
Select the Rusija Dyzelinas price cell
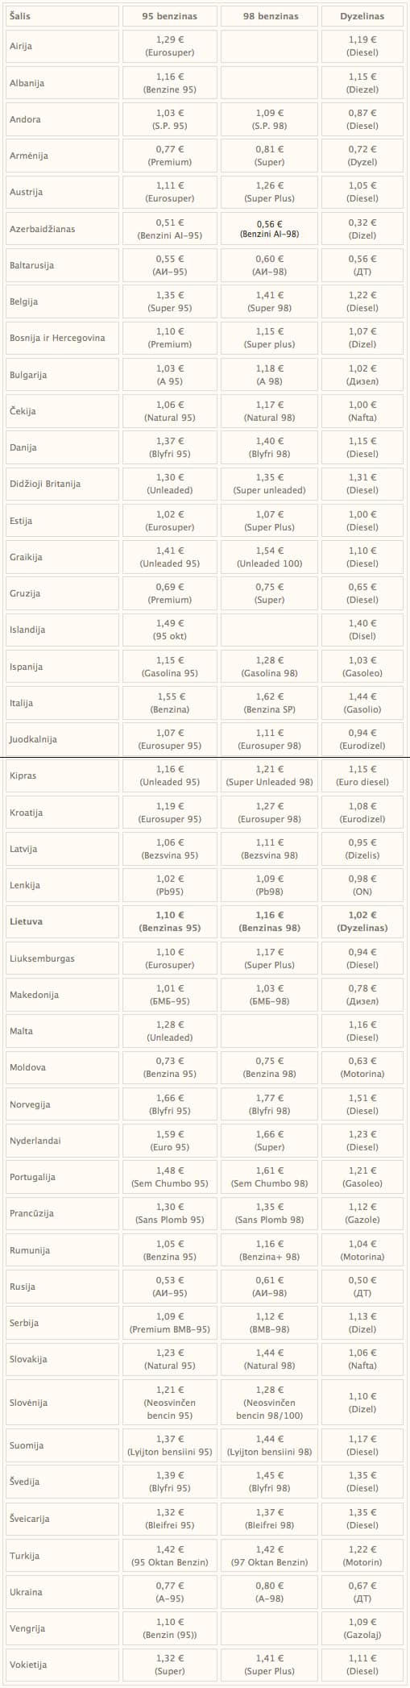pyautogui.click(x=362, y=1287)
